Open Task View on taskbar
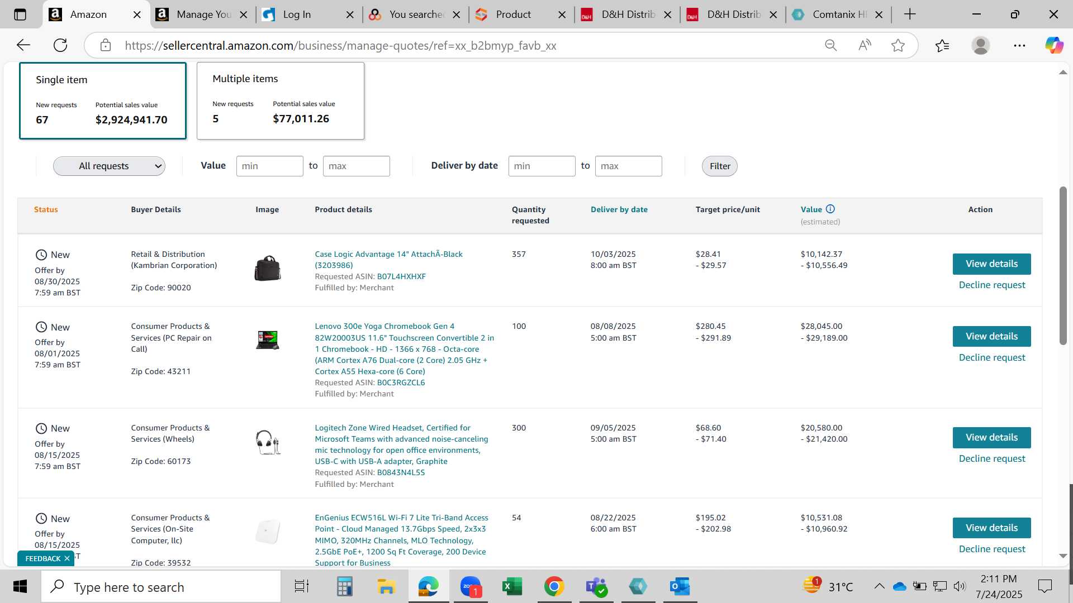This screenshot has height=603, width=1073. tap(301, 586)
